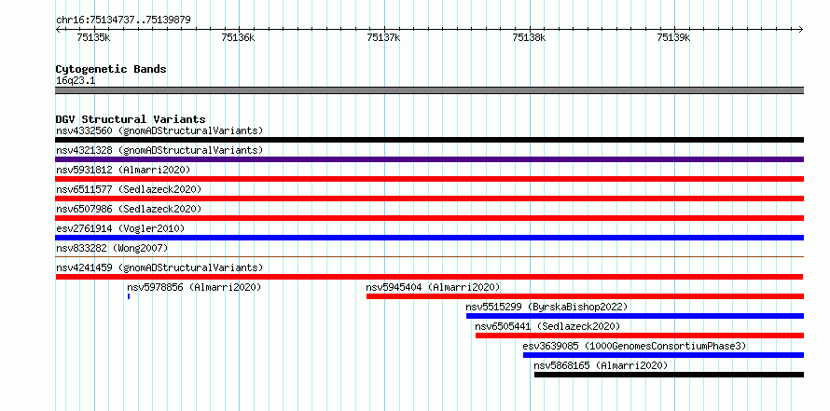
Task: Click the red nsv5931812 variant bar
Action: (429, 179)
